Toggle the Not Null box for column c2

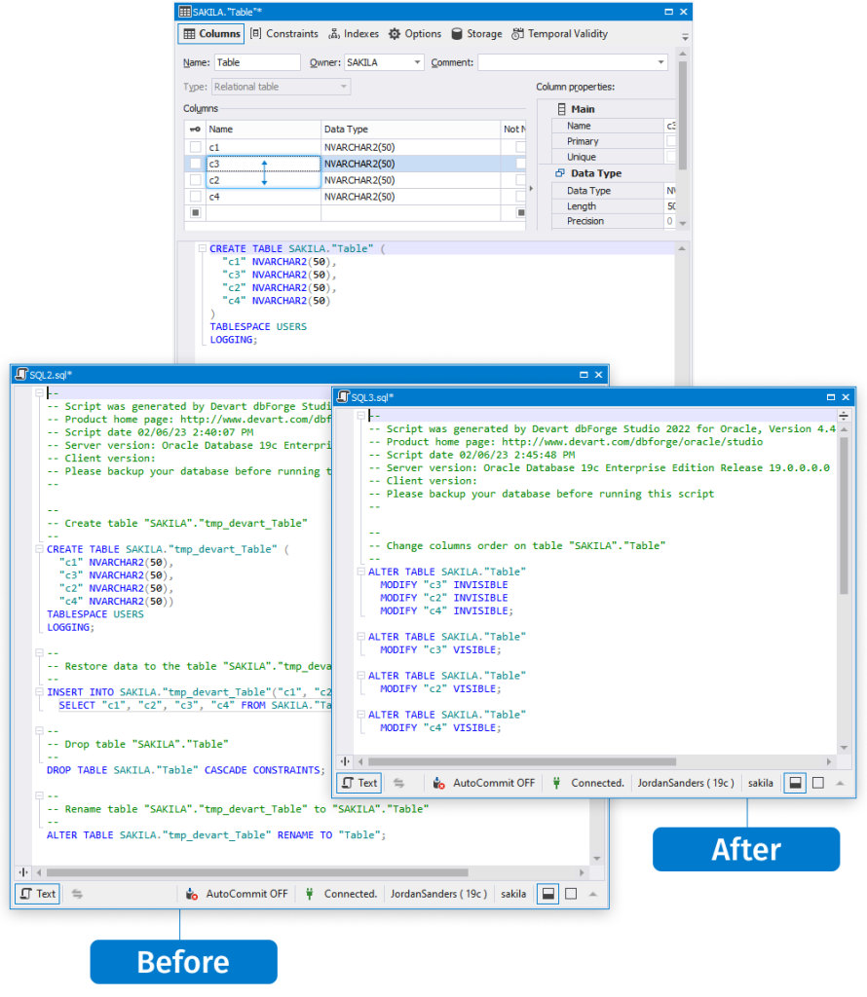(520, 180)
